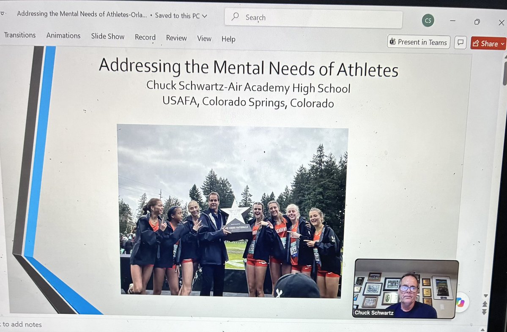Open the View ribbon tab

click(x=204, y=38)
